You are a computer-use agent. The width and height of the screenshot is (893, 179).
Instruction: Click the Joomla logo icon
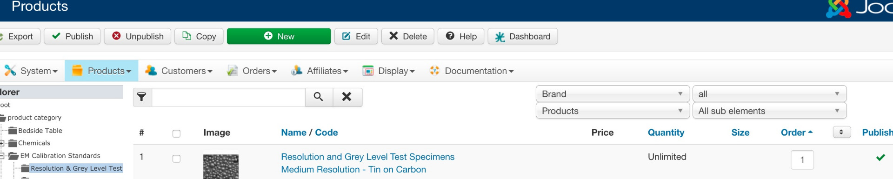coord(838,8)
